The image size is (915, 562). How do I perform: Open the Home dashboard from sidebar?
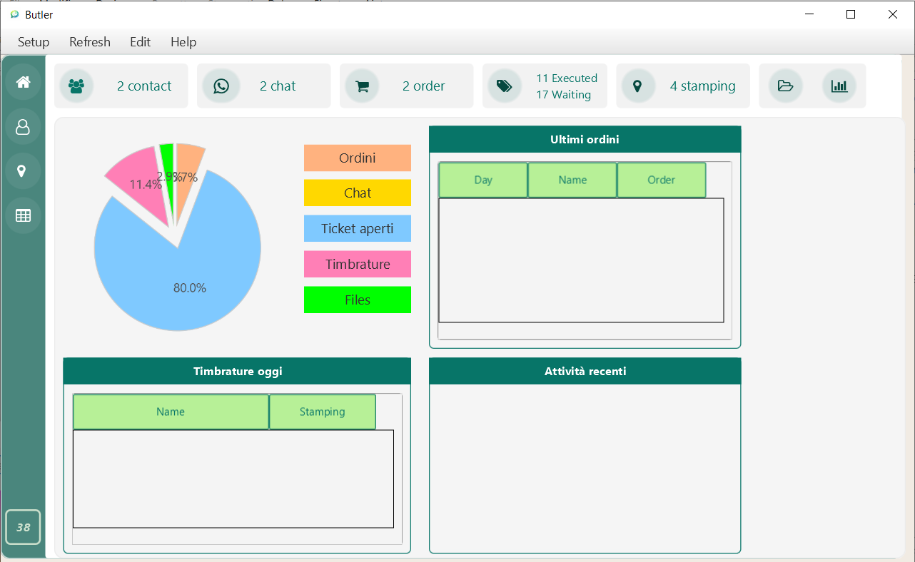[23, 82]
